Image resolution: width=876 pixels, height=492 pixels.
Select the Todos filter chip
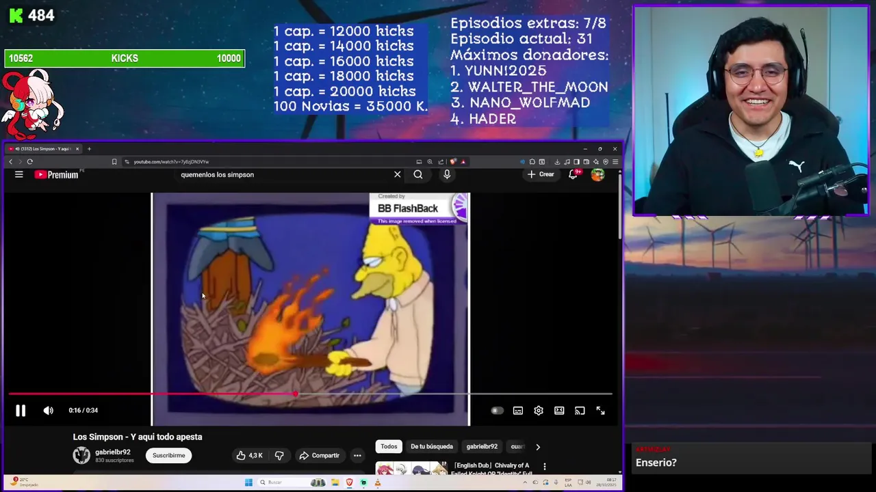click(x=389, y=446)
